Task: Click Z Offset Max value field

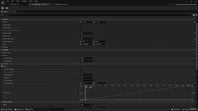Action: [x=101, y=22]
